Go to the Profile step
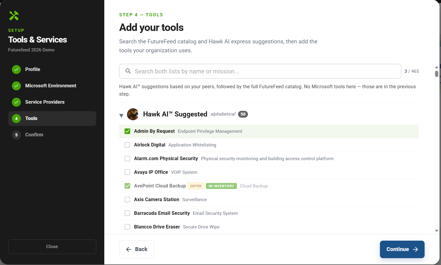Image resolution: width=441 pixels, height=265 pixels. (x=52, y=69)
